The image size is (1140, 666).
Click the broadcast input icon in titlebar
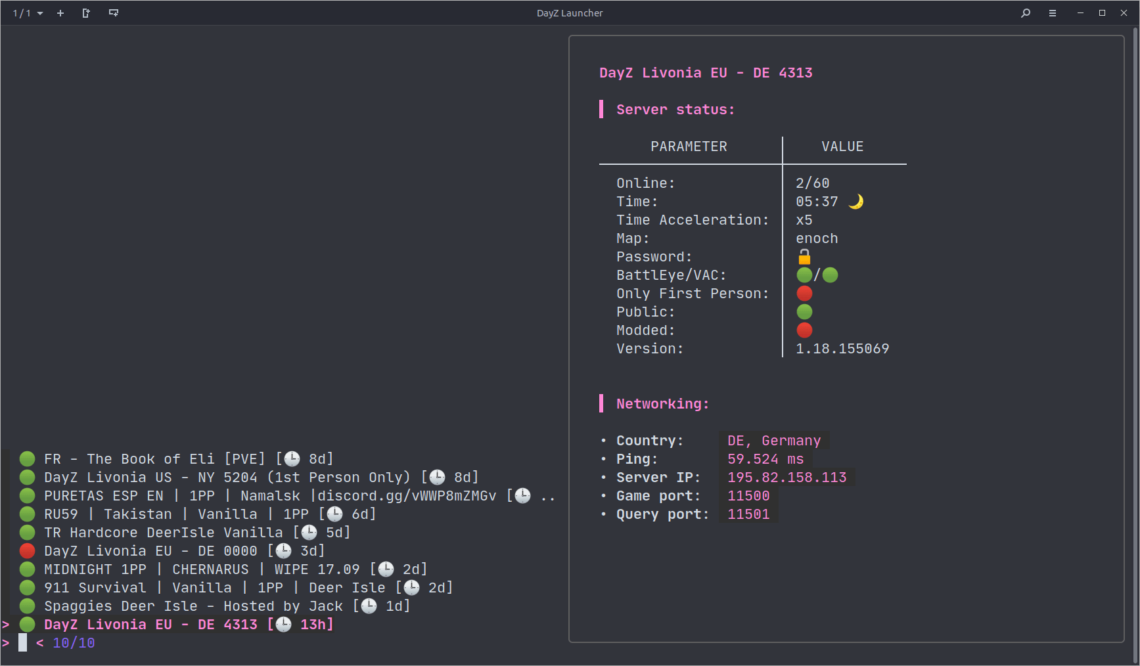click(114, 13)
